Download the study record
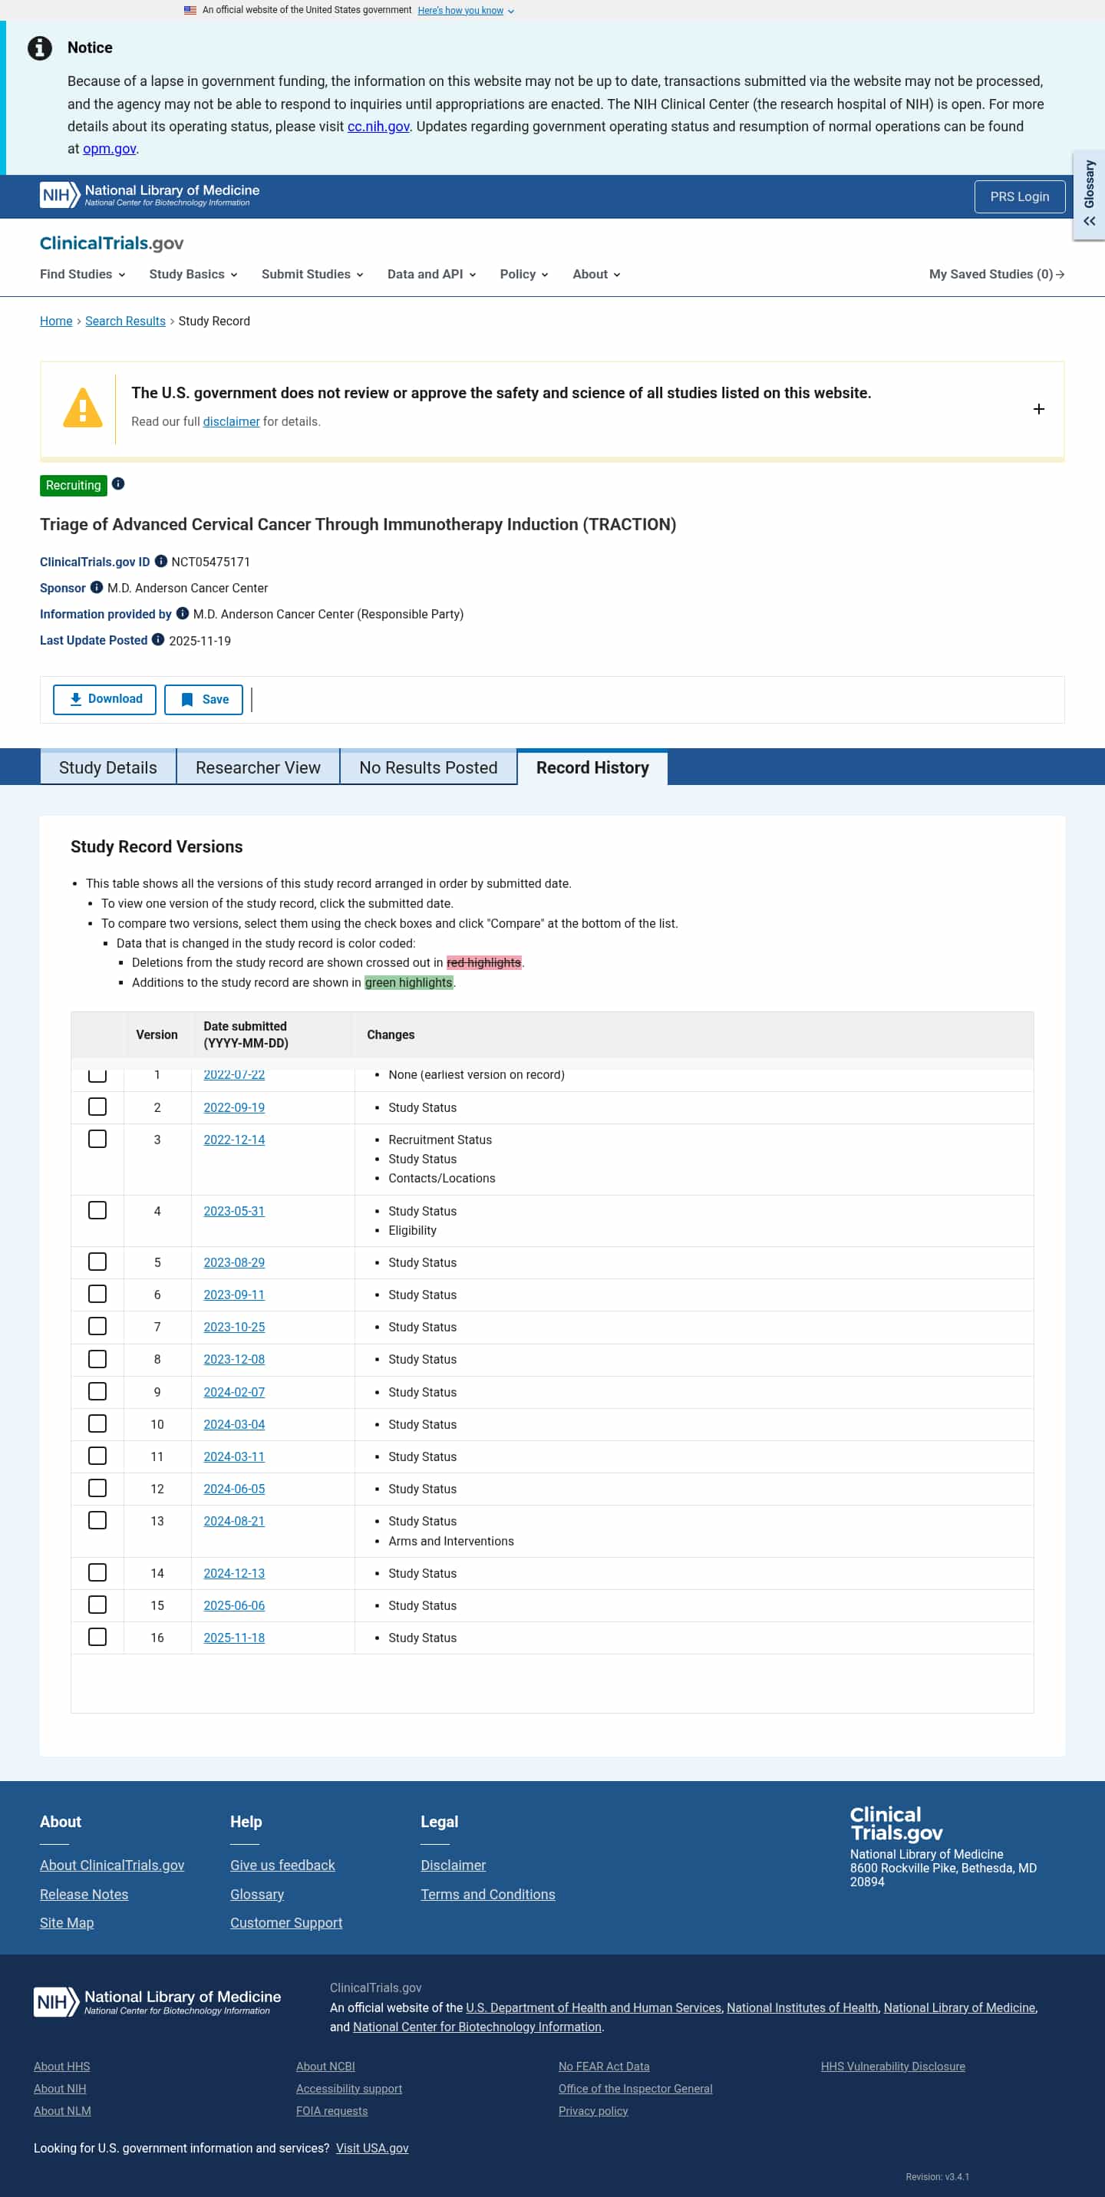1105x2197 pixels. click(x=105, y=699)
